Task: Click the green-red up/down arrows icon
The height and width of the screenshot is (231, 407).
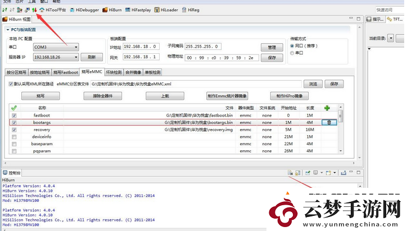Action: pos(34,10)
